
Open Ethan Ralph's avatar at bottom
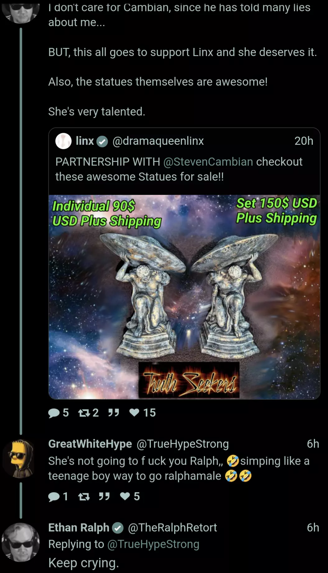[21, 542]
